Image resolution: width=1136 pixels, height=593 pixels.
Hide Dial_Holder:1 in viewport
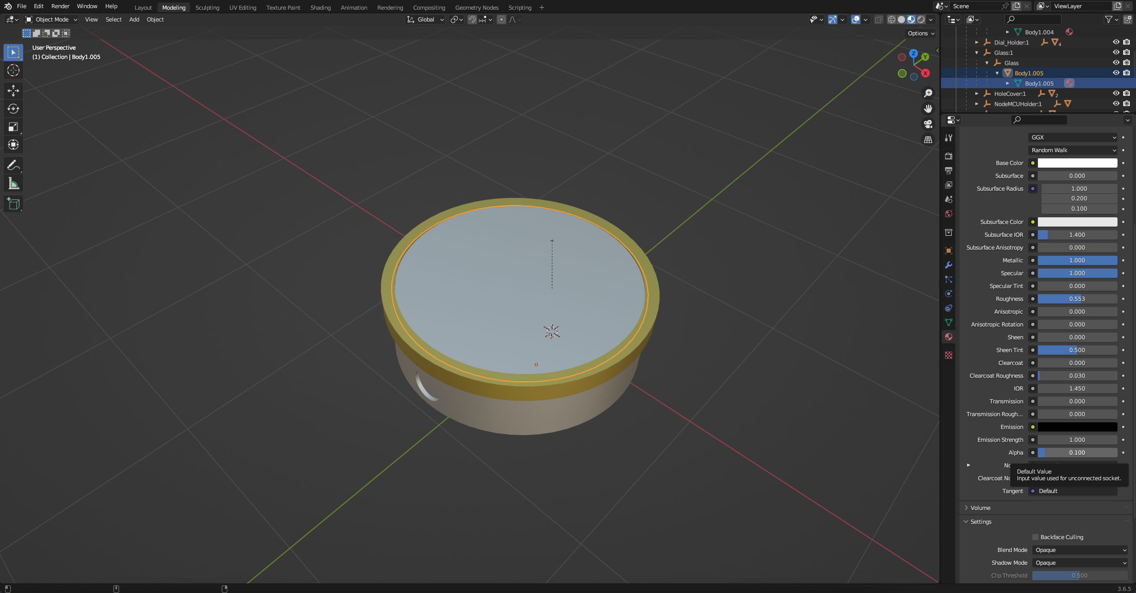tap(1116, 42)
